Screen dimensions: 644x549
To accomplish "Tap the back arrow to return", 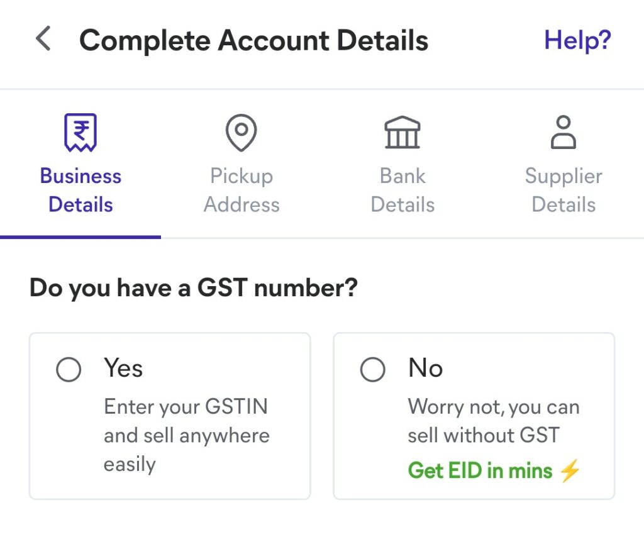I will pos(42,38).
